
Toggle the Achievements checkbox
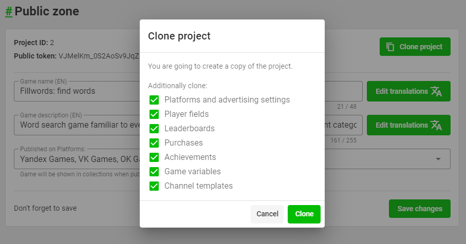(x=154, y=157)
